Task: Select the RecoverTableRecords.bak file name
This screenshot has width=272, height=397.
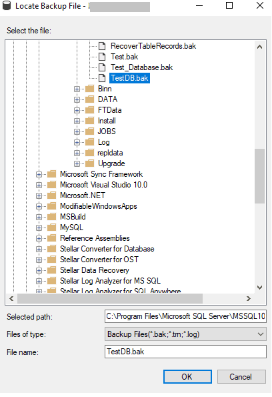Action: (x=153, y=46)
